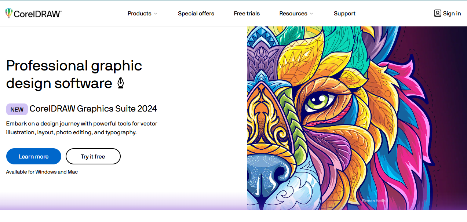Open the Products menu

(x=139, y=14)
